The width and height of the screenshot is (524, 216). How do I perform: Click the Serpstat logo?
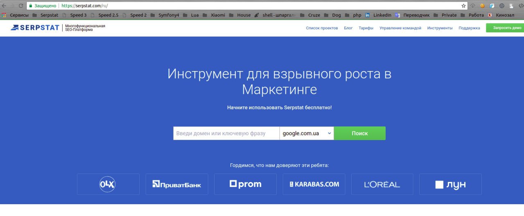[35, 28]
